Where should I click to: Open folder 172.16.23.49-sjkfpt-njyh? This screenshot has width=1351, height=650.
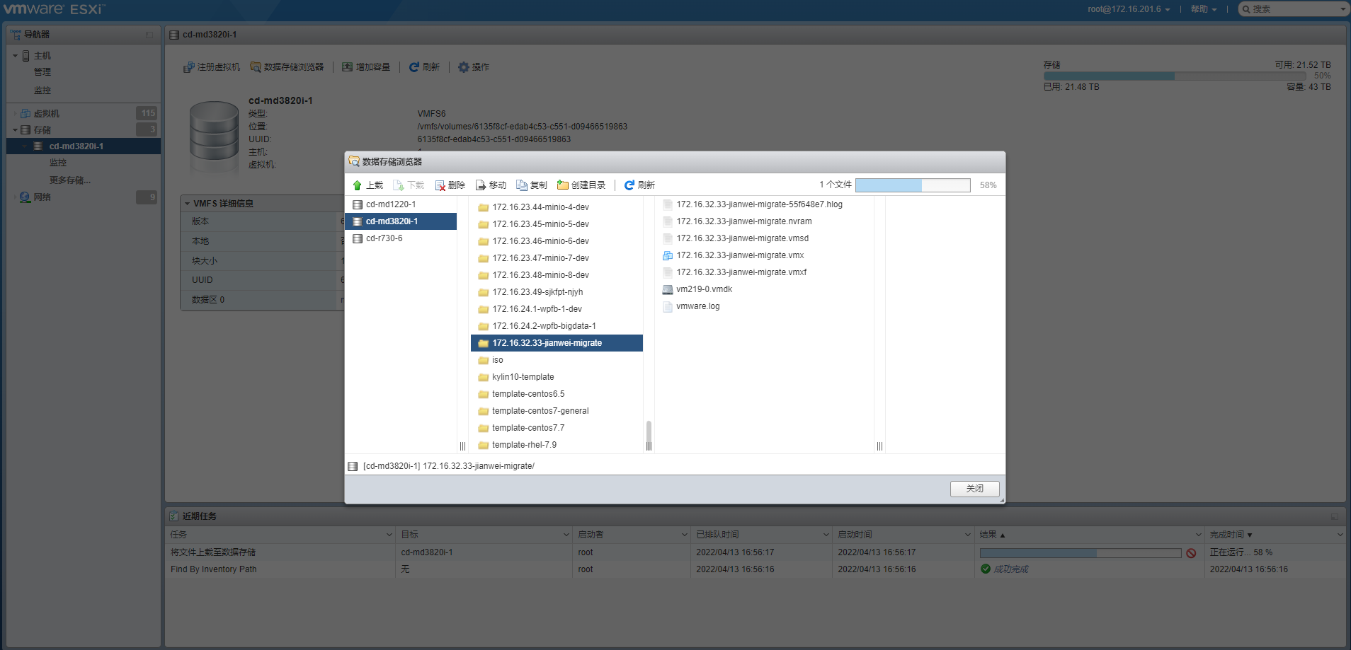click(557, 292)
